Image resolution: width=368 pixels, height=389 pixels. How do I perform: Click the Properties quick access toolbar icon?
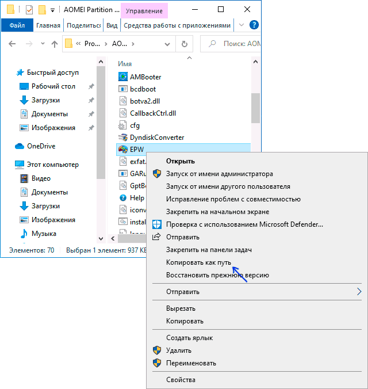[29, 10]
